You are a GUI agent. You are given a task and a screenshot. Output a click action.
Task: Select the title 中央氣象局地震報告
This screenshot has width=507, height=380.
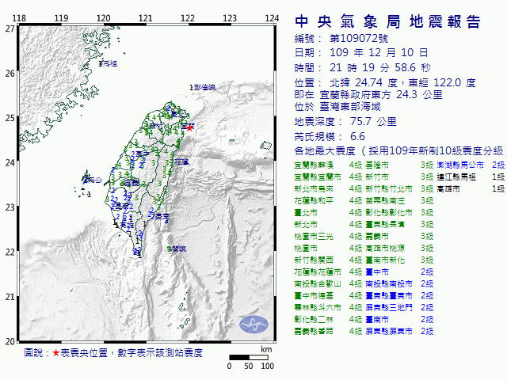point(387,22)
